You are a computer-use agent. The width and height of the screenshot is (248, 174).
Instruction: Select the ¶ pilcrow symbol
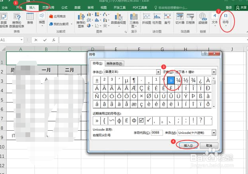[134, 80]
